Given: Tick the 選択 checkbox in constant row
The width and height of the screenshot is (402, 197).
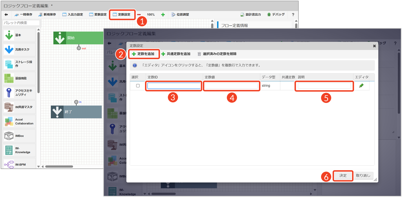Looking at the screenshot, I should [x=138, y=86].
